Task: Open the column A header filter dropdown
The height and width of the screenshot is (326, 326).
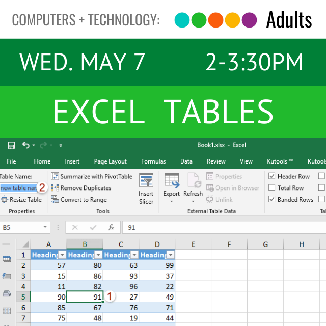Action: pos(62,255)
